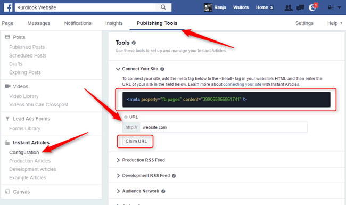Click the Visitors link
This screenshot has height=205, width=346.
pos(241,7)
